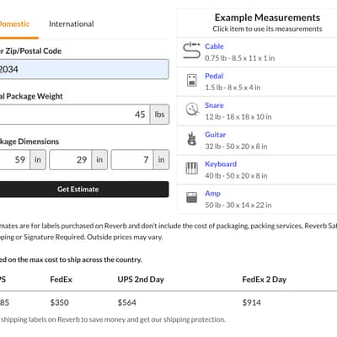
Task: Edit the height dimension field showing 7
Action: (x=132, y=159)
